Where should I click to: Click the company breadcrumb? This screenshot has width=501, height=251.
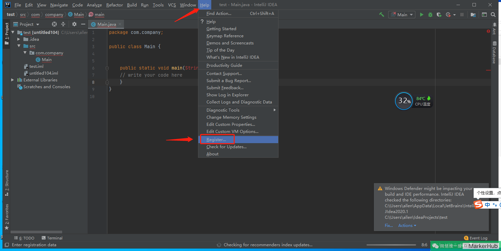pyautogui.click(x=54, y=15)
